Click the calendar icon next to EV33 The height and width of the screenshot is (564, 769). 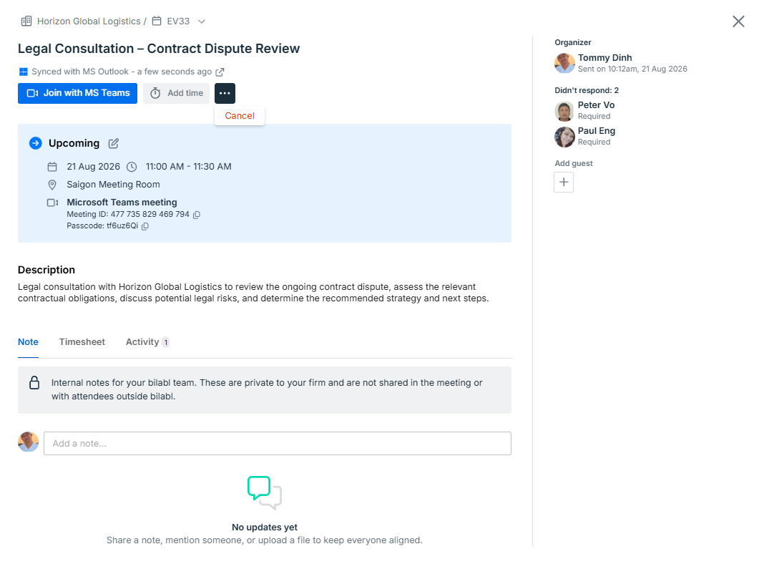pyautogui.click(x=157, y=21)
